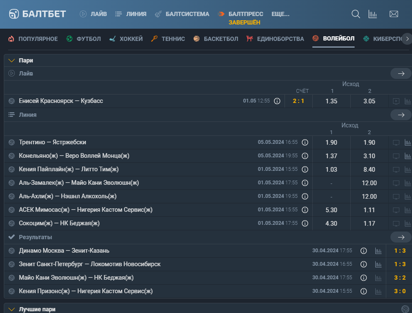The image size is (412, 313).
Task: Open statistics icon for Динамо Москва result
Action: point(378,251)
